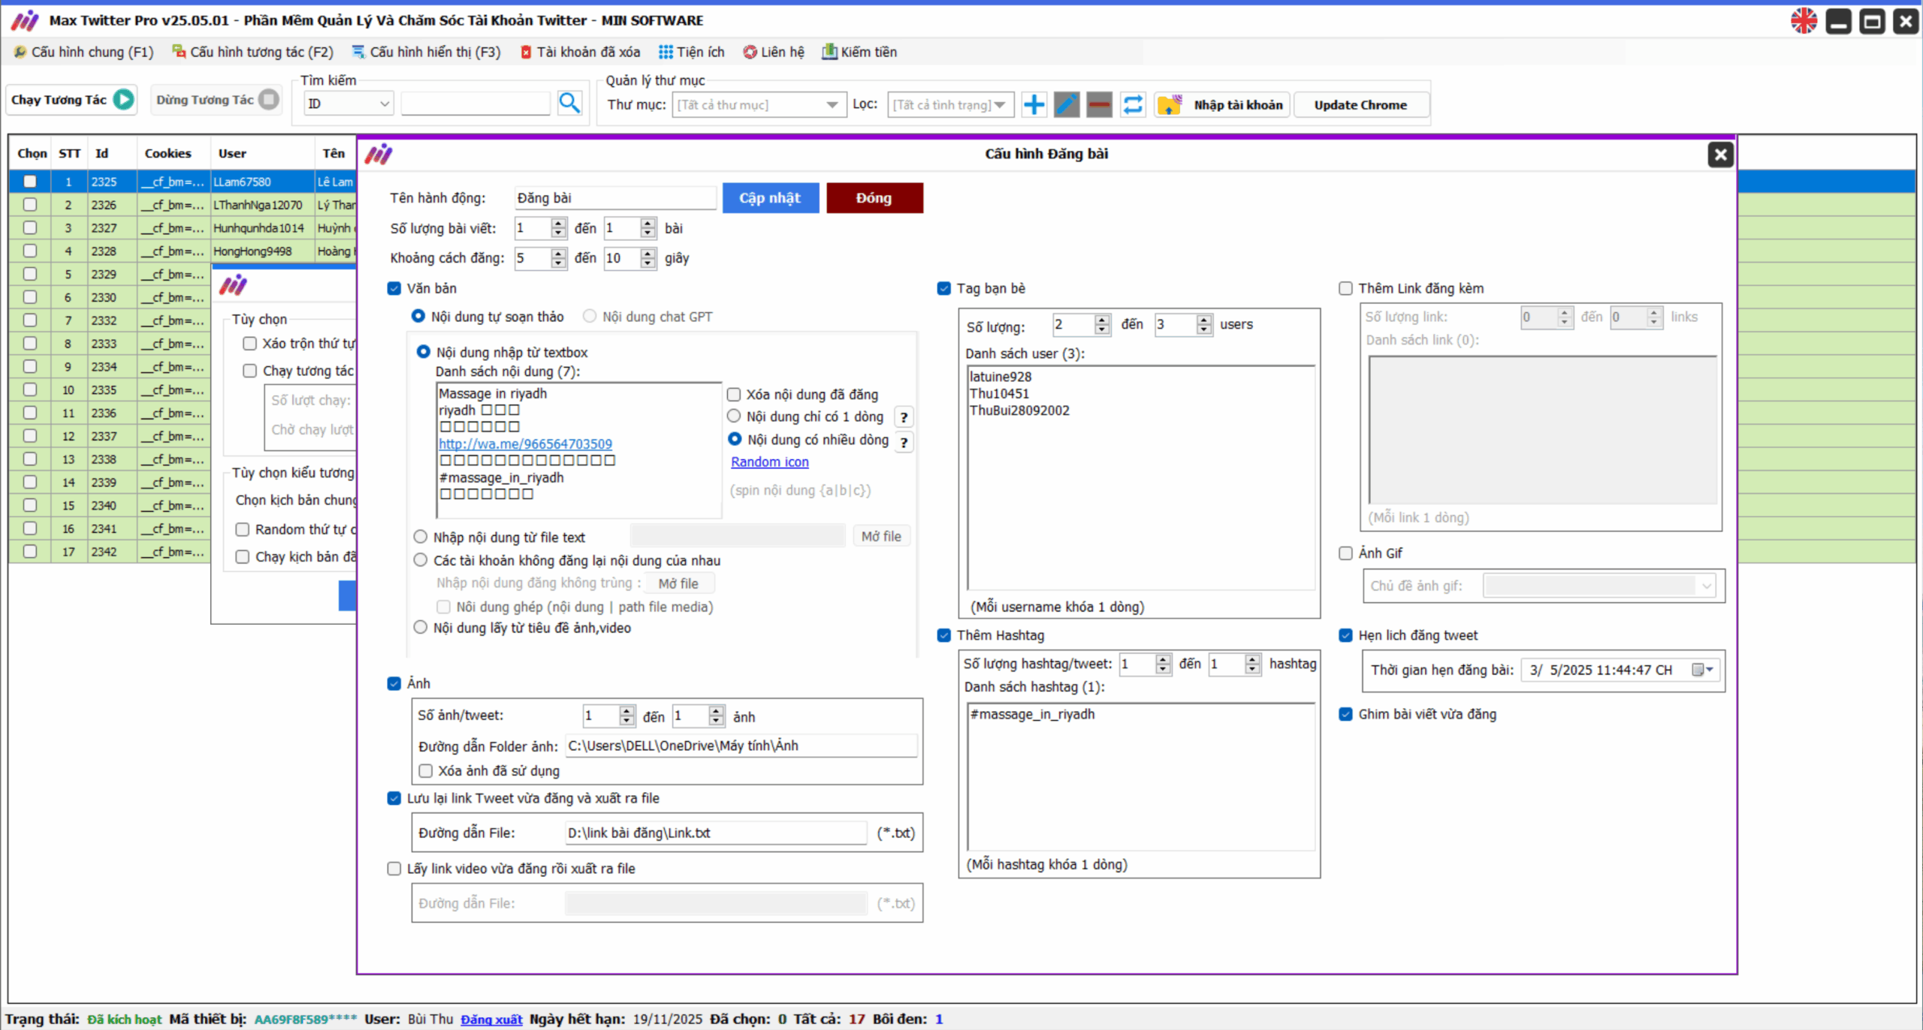Delete folder with red minus icon
Viewport: 1923px width, 1030px height.
point(1099,104)
